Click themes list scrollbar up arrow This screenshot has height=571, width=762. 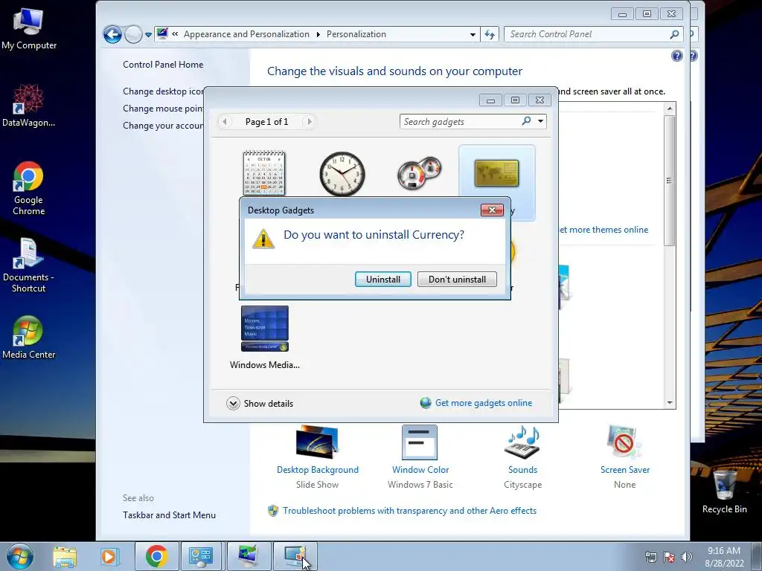pos(670,109)
